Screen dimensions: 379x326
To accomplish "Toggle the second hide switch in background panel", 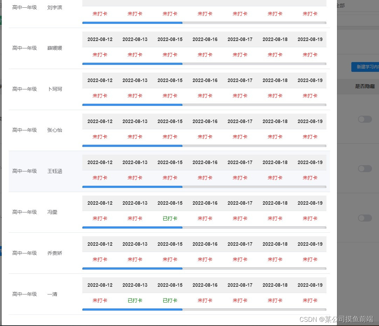I will (365, 169).
